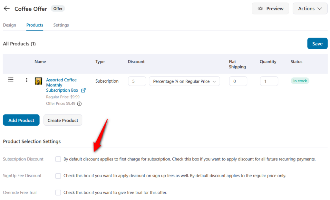The height and width of the screenshot is (200, 330).
Task: Click the Product Selection Settings heading
Action: pyautogui.click(x=32, y=141)
